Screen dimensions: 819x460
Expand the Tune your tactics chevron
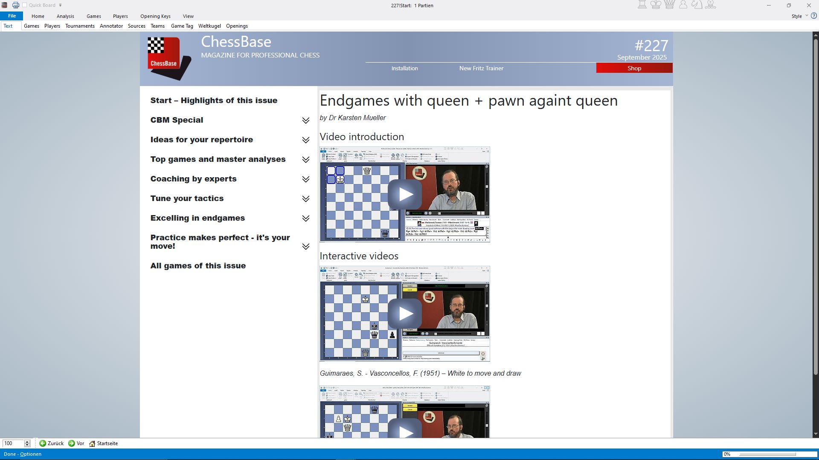coord(306,199)
